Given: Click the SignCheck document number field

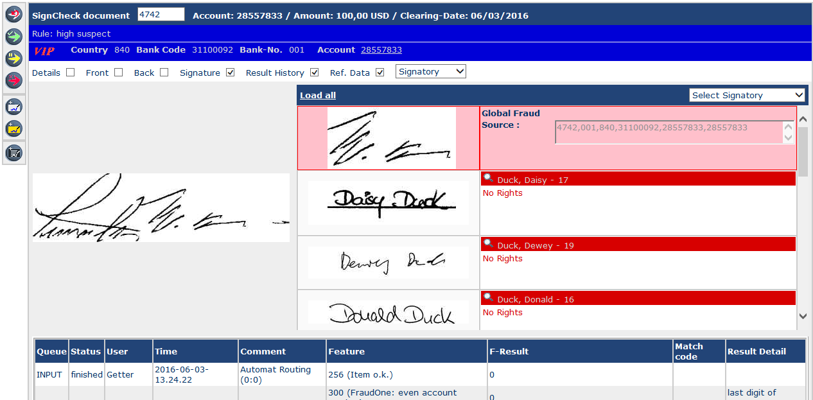Looking at the screenshot, I should click(161, 15).
